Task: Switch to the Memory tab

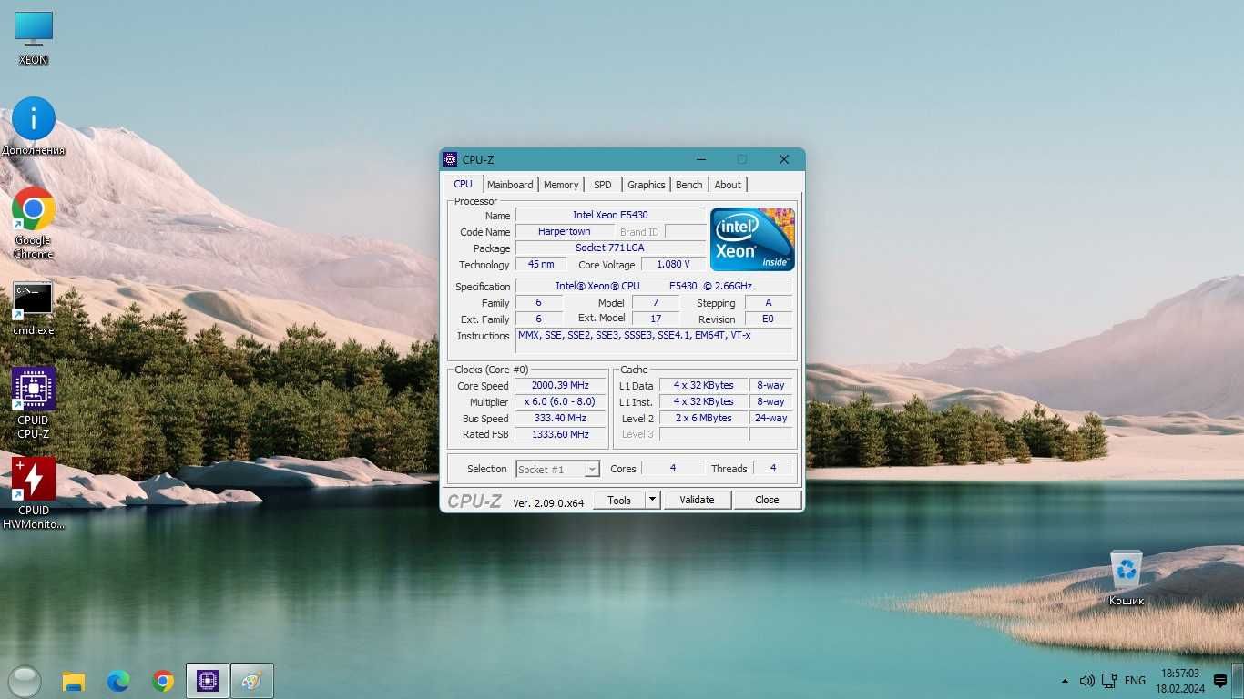Action: coord(561,185)
